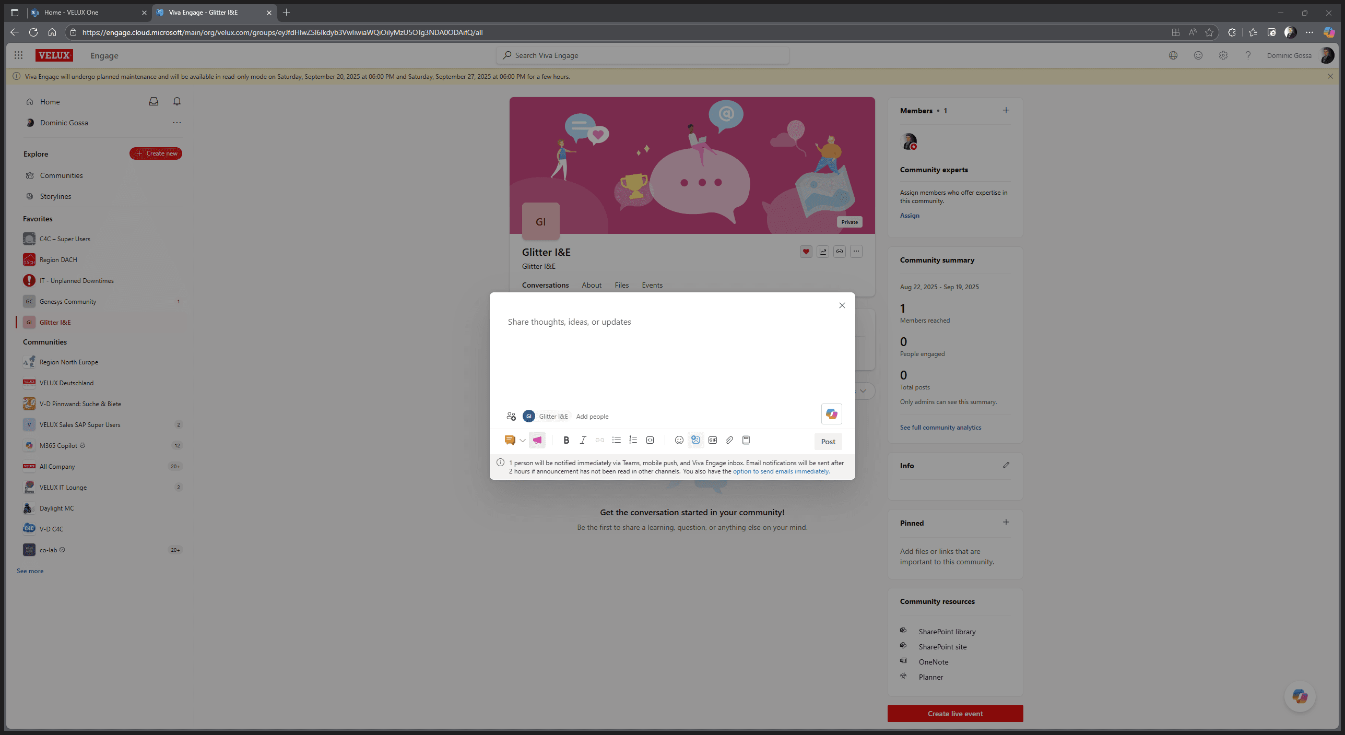This screenshot has height=735, width=1345.
Task: Switch to the Events tab
Action: click(652, 285)
